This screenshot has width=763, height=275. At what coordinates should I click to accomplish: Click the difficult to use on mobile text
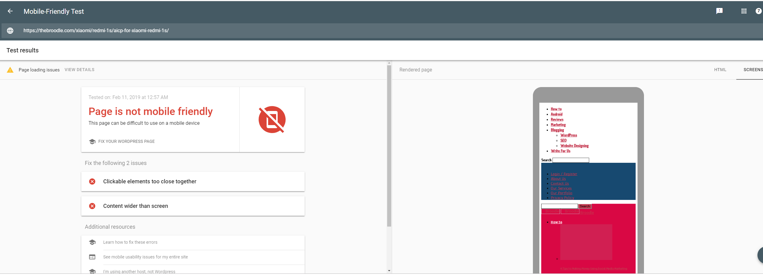coord(144,123)
